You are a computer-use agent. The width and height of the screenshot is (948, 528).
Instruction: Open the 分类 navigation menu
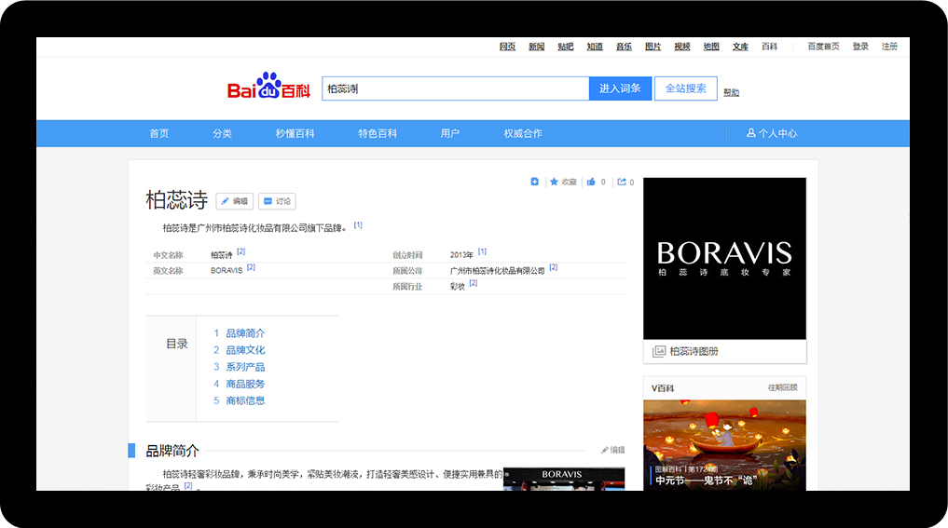(222, 133)
